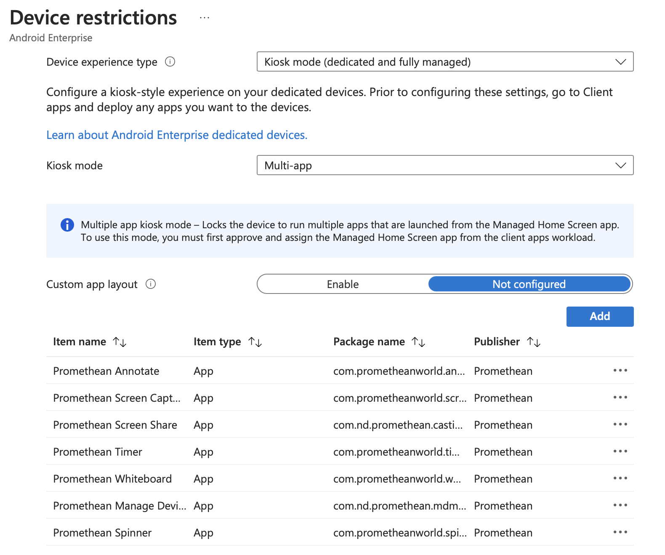Viewport: 665px width, 555px height.
Task: Open Learn about Android Enterprise dedicated devices link
Action: 177,135
